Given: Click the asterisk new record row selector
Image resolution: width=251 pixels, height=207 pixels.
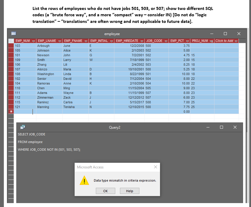Looking at the screenshot, I should (x=11, y=111).
